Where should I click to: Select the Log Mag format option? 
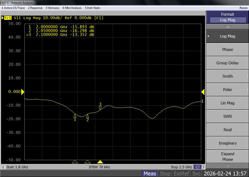click(x=228, y=36)
